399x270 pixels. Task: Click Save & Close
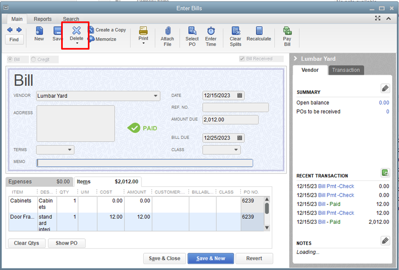pyautogui.click(x=165, y=258)
